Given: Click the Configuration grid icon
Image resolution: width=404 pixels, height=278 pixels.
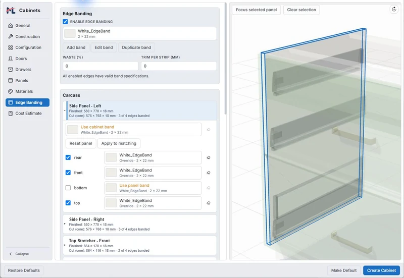Looking at the screenshot, I should coord(10,47).
